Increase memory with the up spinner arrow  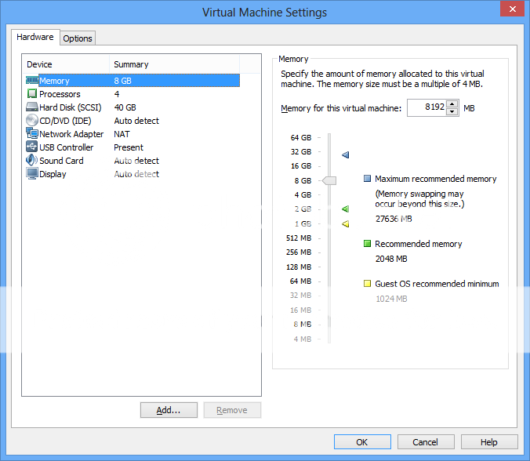452,104
